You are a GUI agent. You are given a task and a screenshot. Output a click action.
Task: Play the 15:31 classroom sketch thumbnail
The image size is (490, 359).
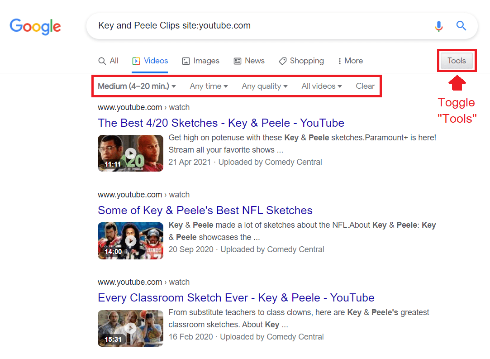130,328
